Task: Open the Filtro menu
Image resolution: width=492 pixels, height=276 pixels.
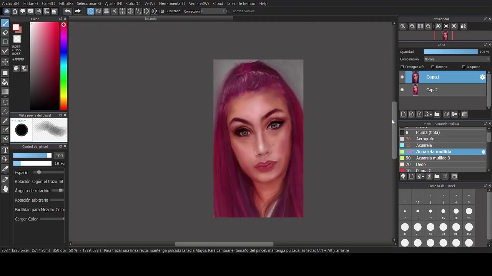Action: (66, 3)
